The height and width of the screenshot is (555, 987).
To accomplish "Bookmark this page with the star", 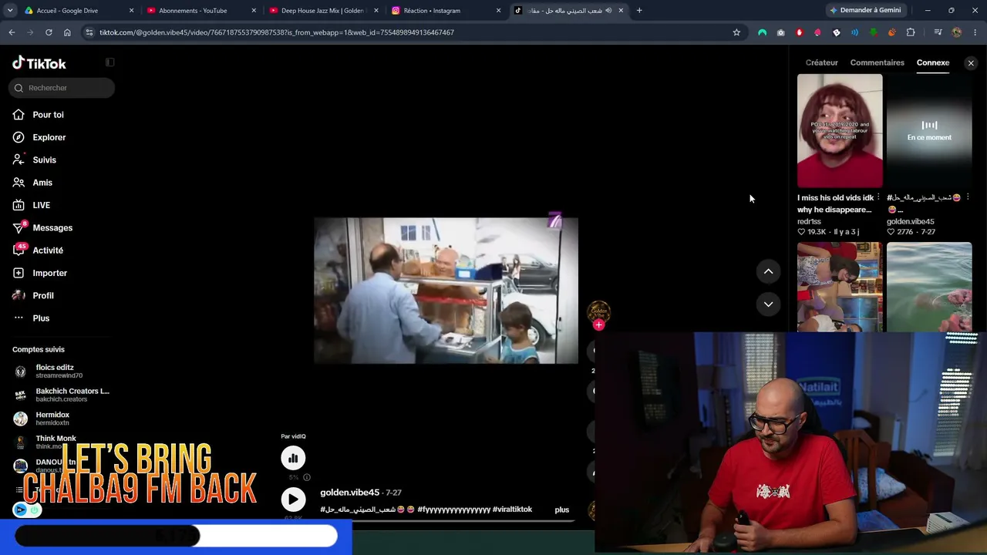I will [x=736, y=32].
